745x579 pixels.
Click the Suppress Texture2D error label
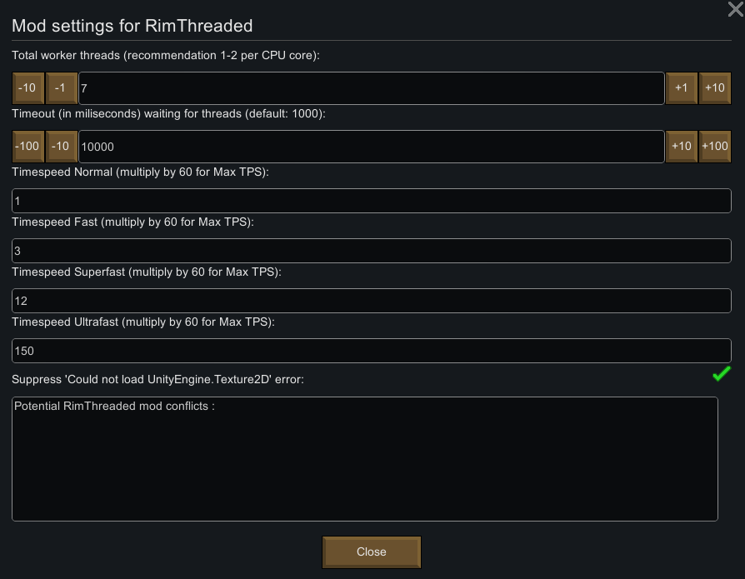point(157,380)
